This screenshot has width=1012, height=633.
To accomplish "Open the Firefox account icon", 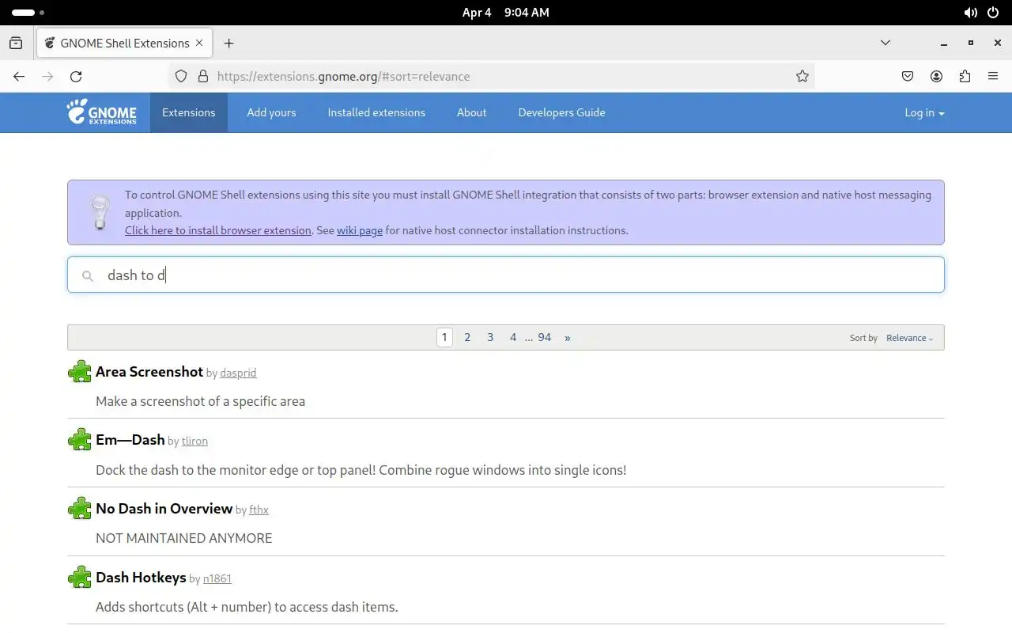I will pos(936,77).
